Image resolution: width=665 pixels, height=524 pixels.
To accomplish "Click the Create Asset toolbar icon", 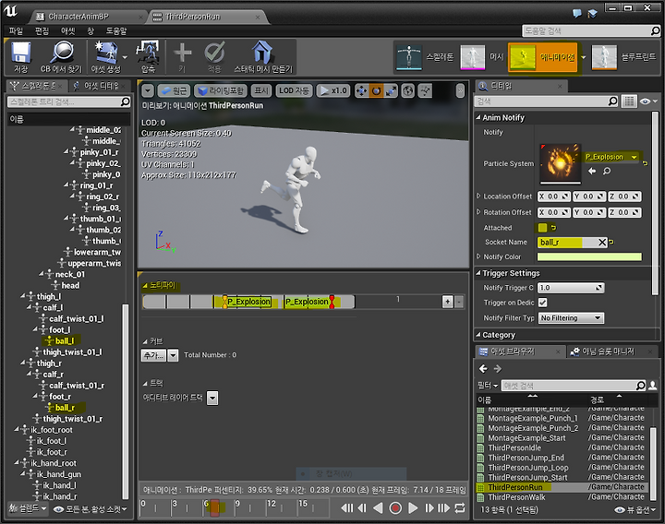I will click(x=106, y=52).
